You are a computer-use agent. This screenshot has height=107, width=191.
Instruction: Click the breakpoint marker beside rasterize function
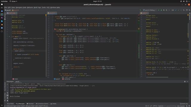(x=55, y=29)
